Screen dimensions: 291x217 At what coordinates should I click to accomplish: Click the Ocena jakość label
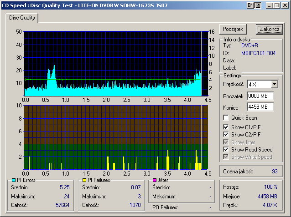[x=238, y=172]
